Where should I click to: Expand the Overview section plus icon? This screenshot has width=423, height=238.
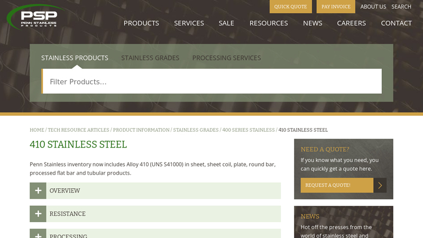point(38,191)
